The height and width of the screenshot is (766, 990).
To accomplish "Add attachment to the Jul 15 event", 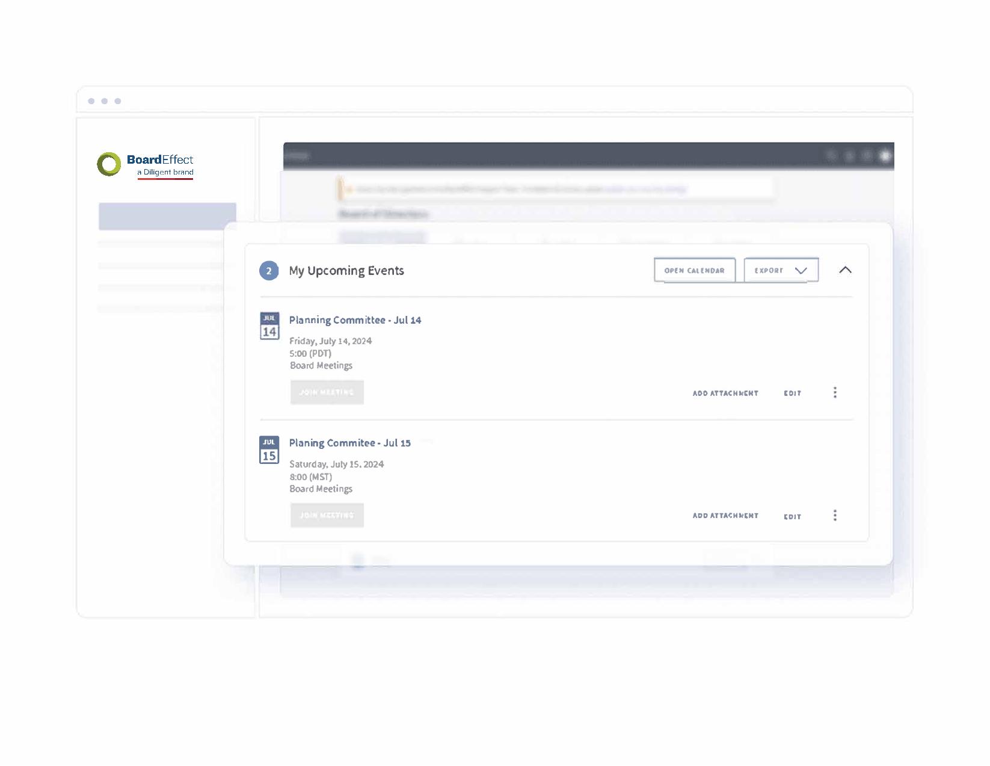I will 725,516.
